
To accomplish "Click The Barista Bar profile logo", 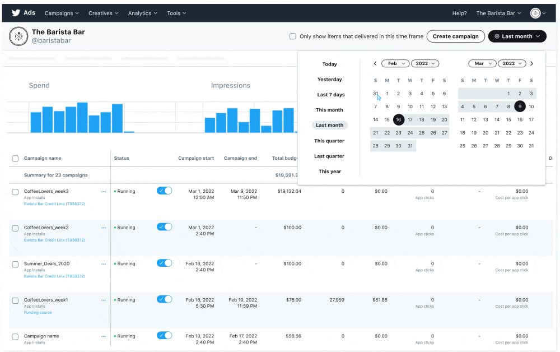I will tap(18, 36).
